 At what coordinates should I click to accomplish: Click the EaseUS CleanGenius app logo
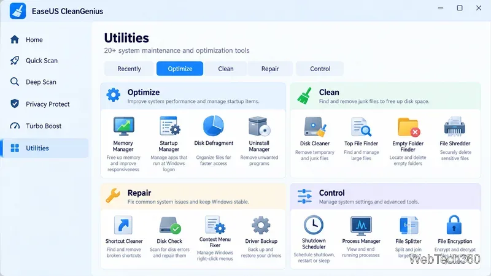pos(18,10)
